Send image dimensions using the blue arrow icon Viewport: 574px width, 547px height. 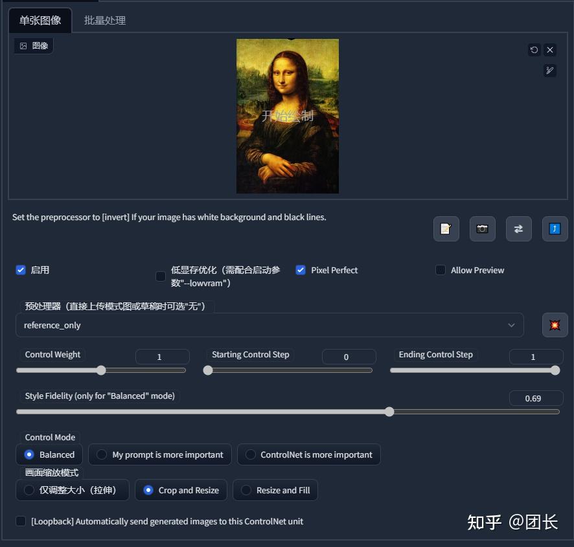(x=555, y=229)
